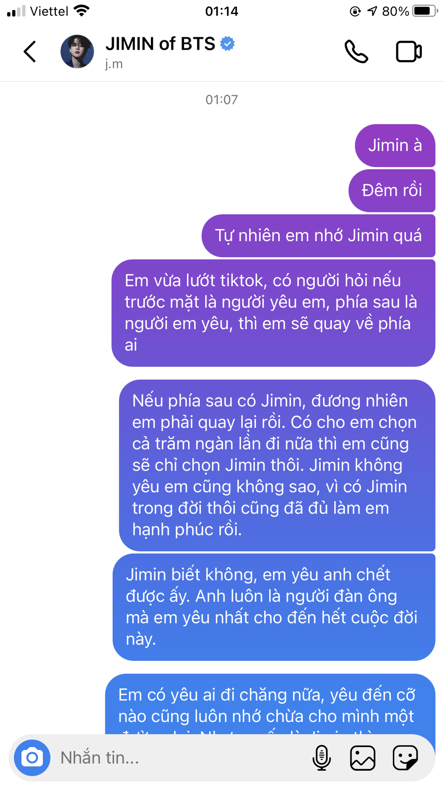Screen dimensions: 444x790
Task: Open the JIMIN of BTS chat name
Action: coord(160,44)
